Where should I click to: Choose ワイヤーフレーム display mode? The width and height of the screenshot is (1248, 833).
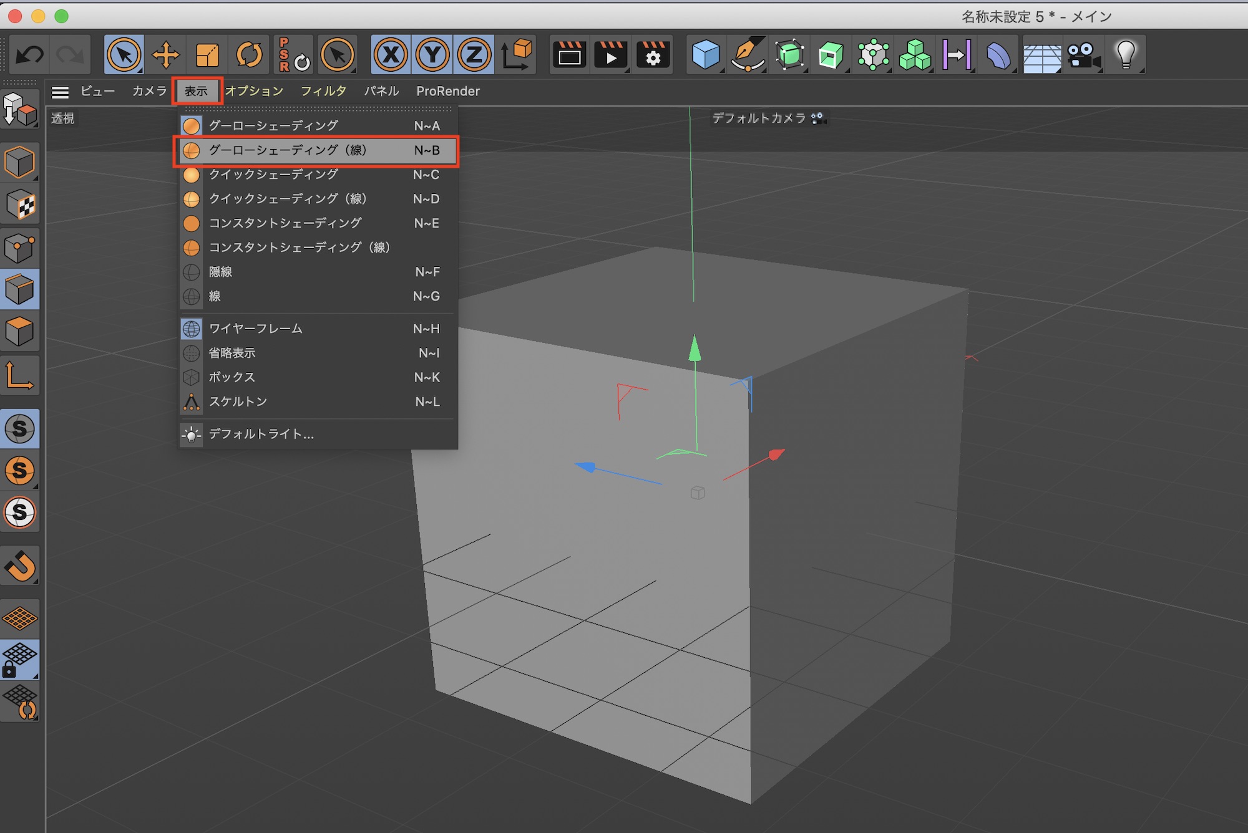(255, 329)
